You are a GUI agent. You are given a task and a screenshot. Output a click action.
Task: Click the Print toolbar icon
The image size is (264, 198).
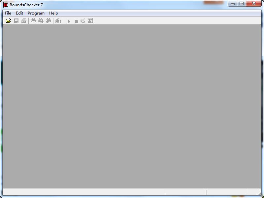point(23,21)
